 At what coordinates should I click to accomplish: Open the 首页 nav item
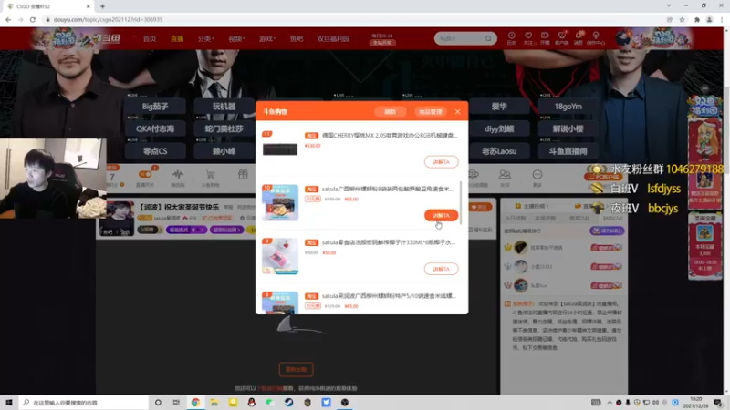150,38
